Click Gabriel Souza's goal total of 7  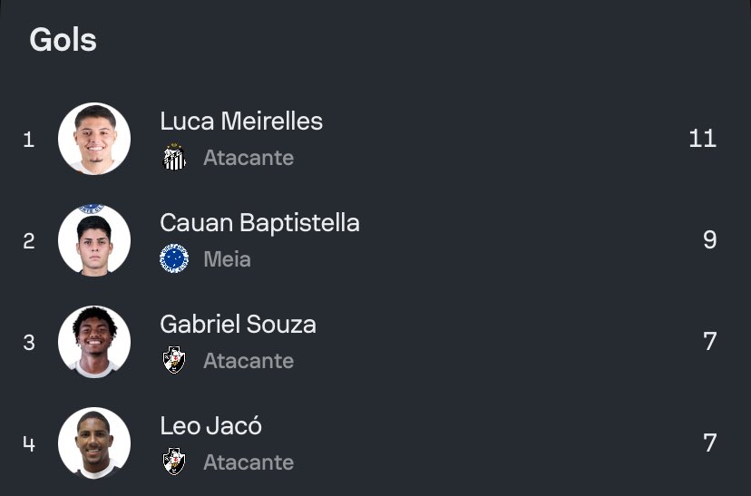pos(709,342)
